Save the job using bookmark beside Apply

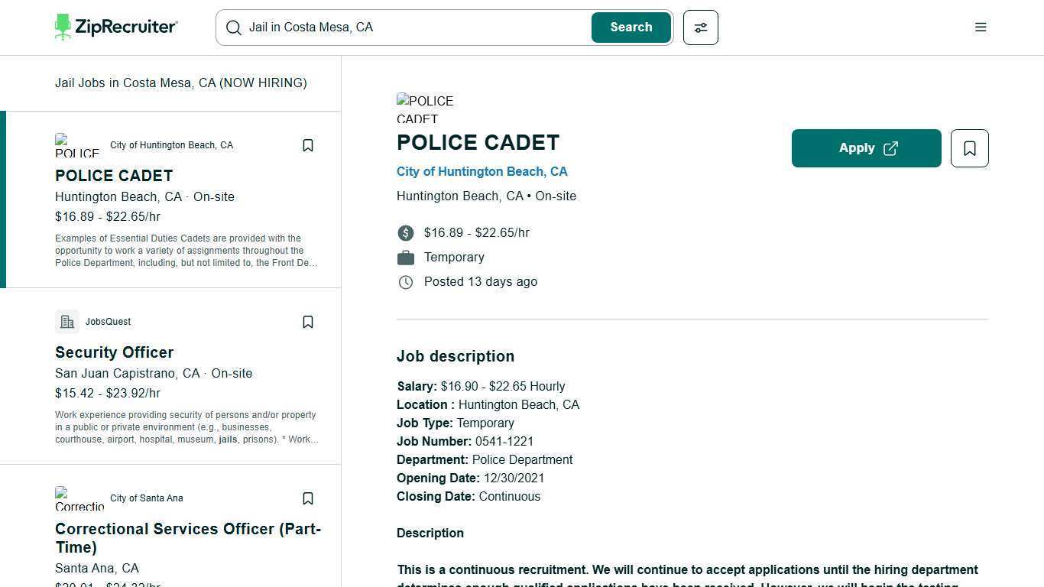click(969, 148)
